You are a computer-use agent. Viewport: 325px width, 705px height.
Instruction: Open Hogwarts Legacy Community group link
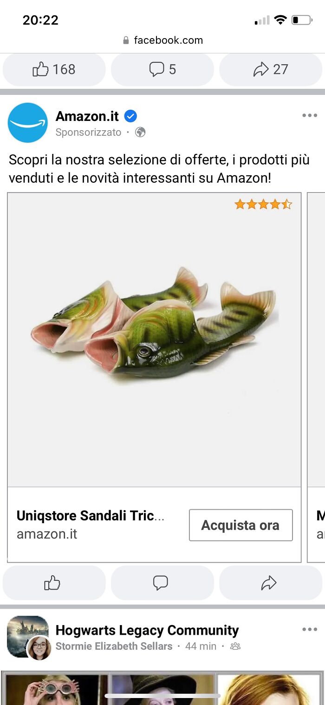pos(147,630)
